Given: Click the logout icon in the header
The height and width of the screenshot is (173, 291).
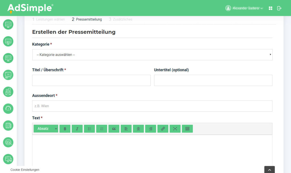Looking at the screenshot, I should (279, 8).
